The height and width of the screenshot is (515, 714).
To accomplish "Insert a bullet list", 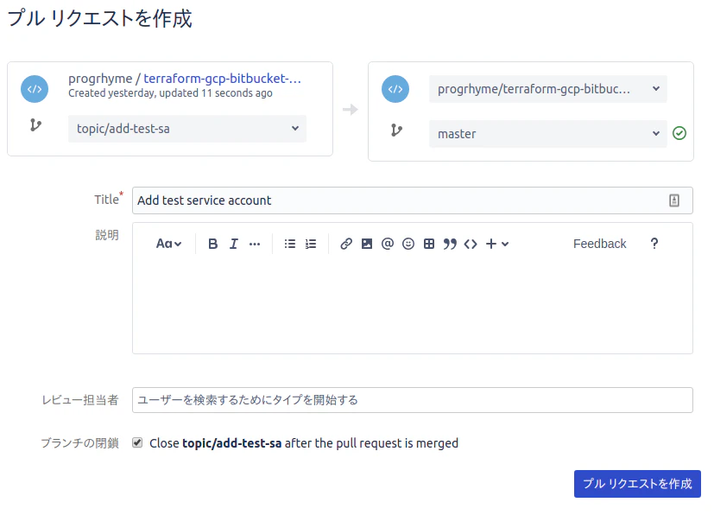I will click(289, 244).
